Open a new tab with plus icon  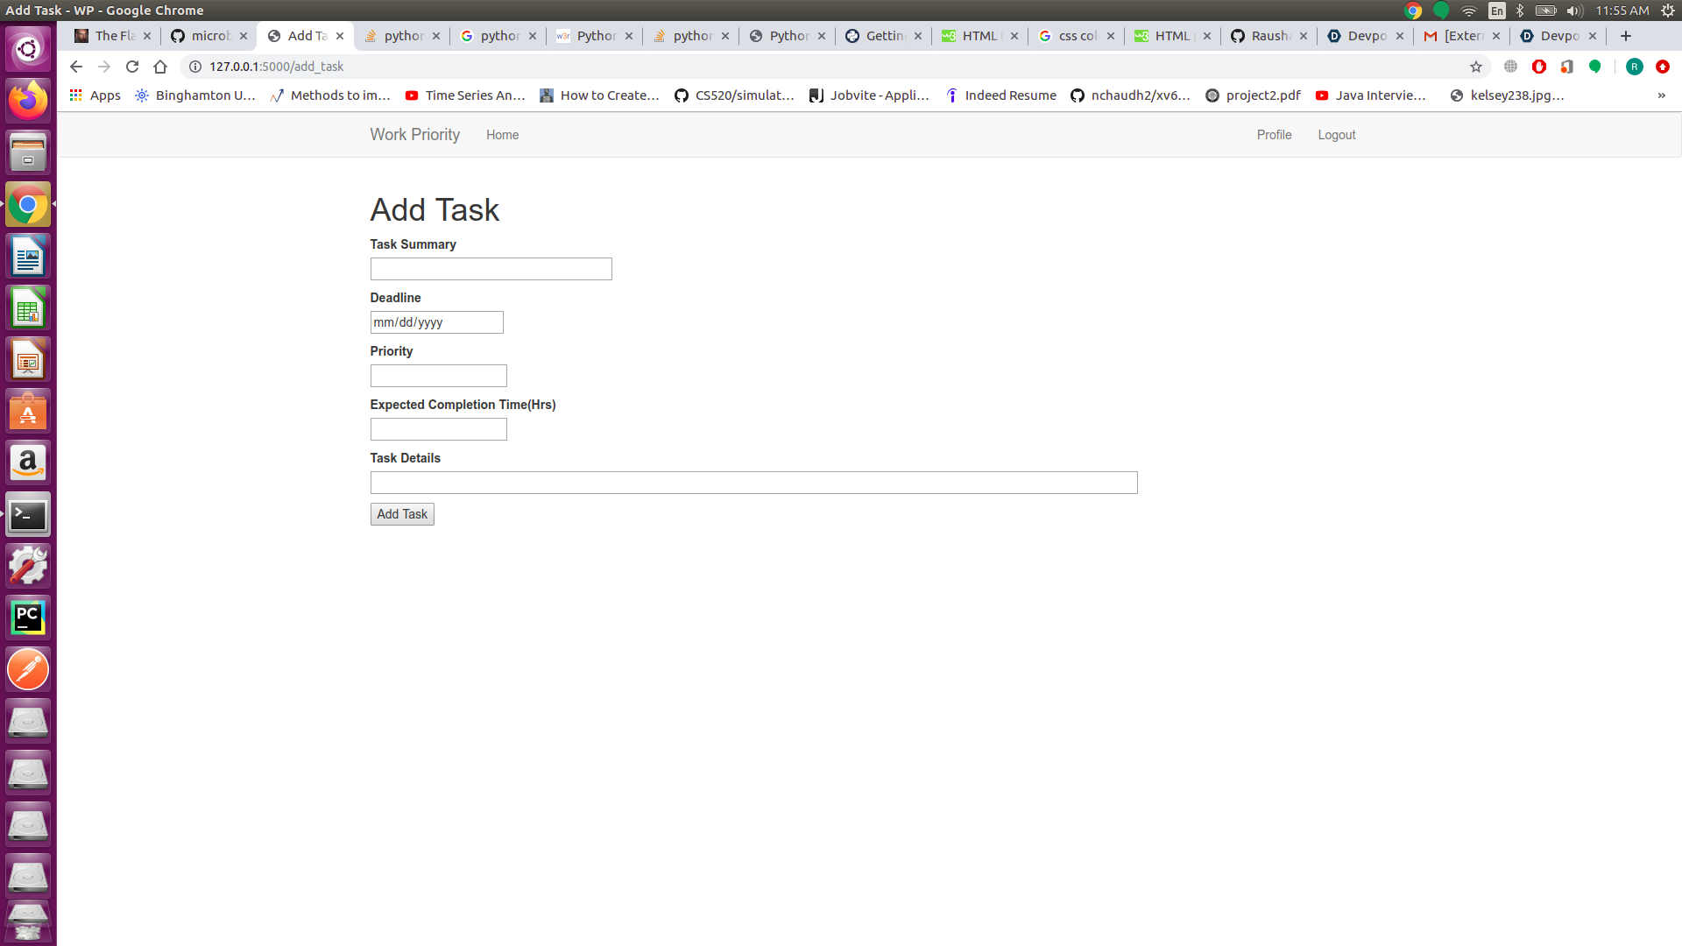(1626, 36)
